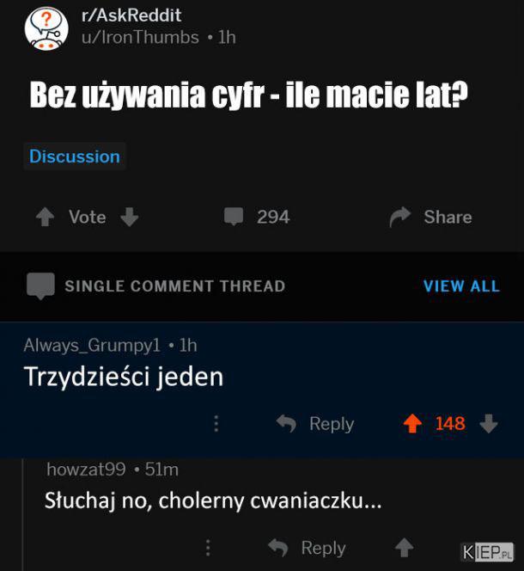Open the r/AskReddit subreddit name link
Viewport: 524px width, 571px height.
coord(131,15)
